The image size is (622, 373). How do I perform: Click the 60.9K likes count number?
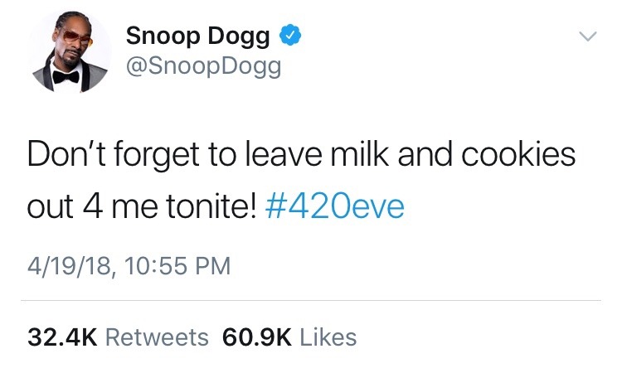tap(256, 337)
